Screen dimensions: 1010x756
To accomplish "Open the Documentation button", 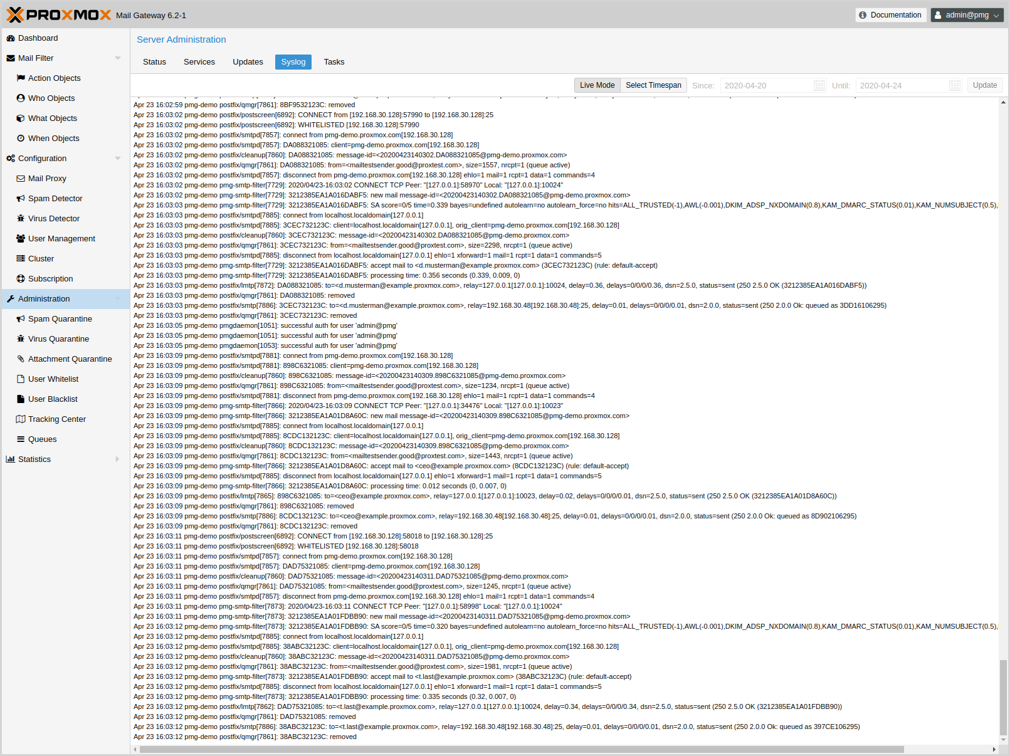I will click(890, 15).
